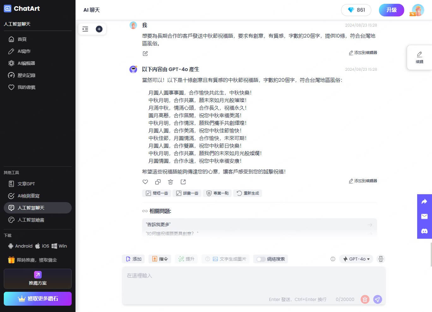This screenshot has height=312, width=432.
Task: Click 簡短一些 button
Action: [157, 193]
